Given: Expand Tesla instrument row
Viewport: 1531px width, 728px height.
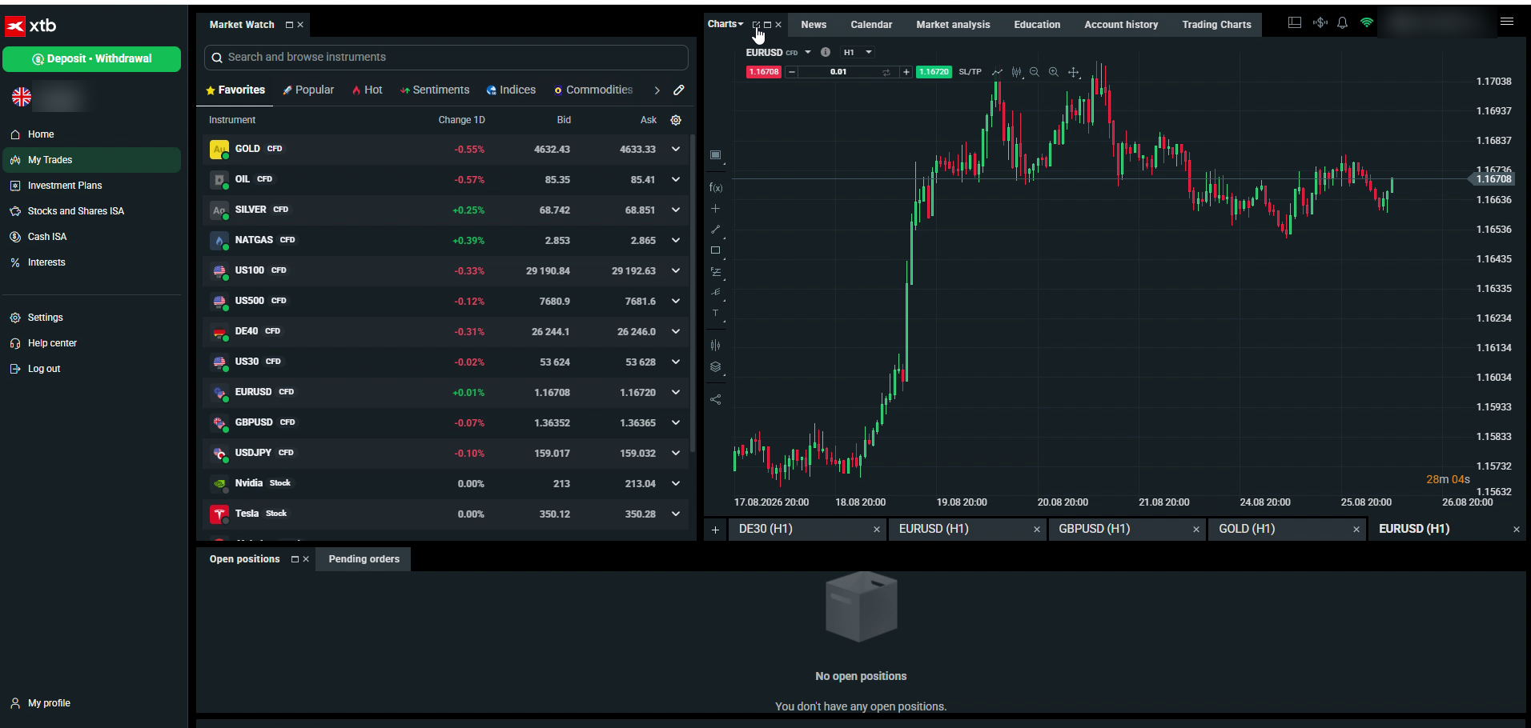Looking at the screenshot, I should (x=676, y=514).
